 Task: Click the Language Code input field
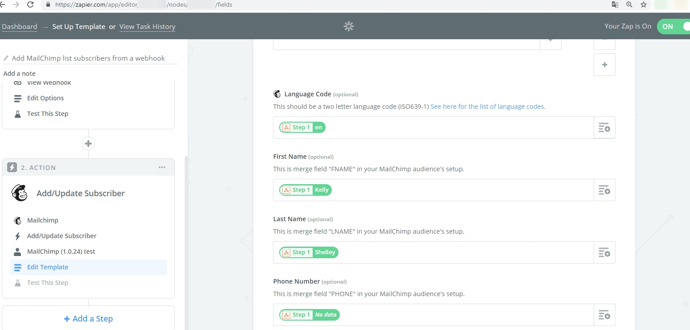434,128
